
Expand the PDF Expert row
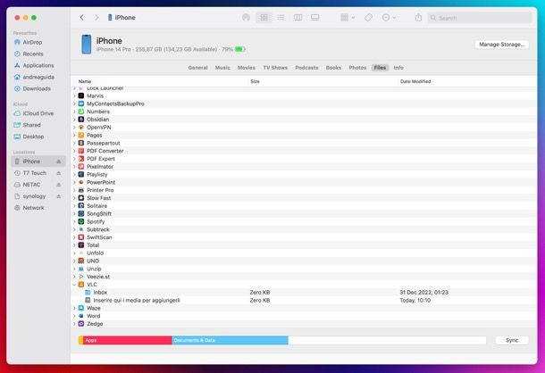74,159
